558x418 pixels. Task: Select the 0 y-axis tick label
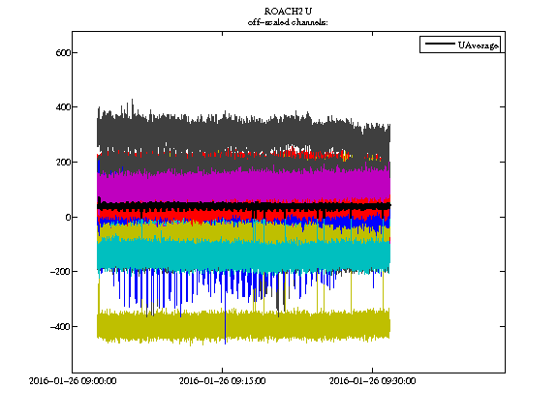68,217
